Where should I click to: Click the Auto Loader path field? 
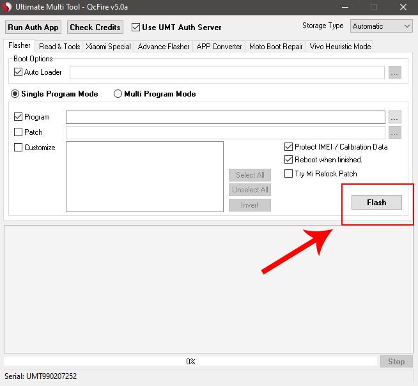point(227,72)
